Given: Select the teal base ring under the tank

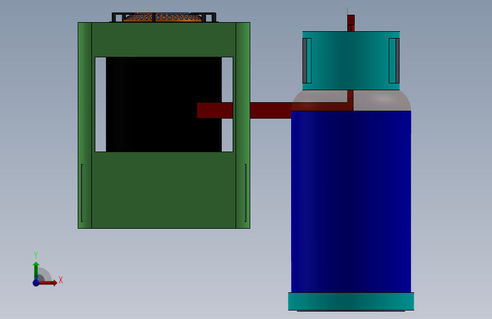Looking at the screenshot, I should [351, 301].
